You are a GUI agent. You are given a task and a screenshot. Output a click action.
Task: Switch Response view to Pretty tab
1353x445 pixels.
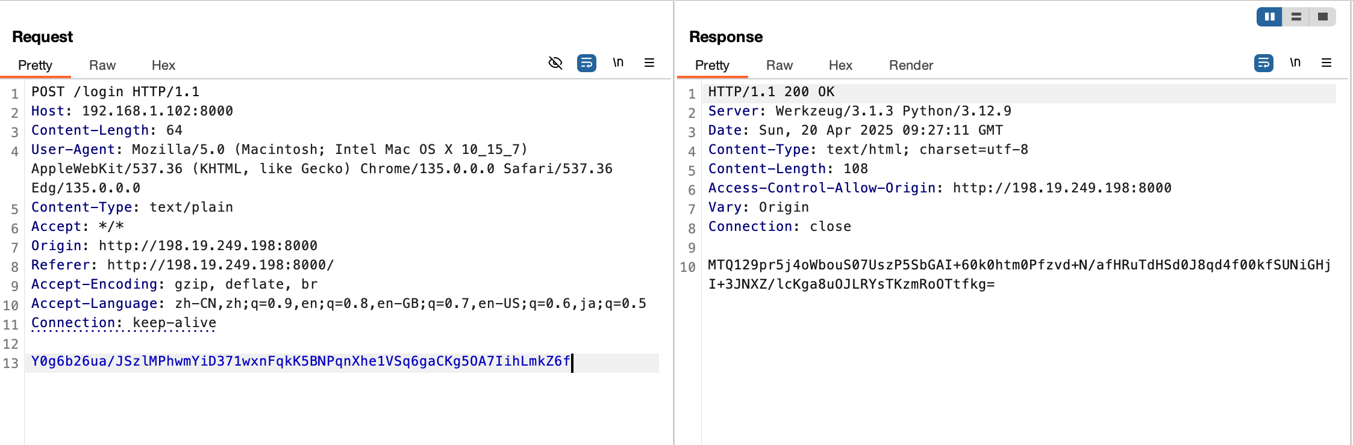[712, 65]
